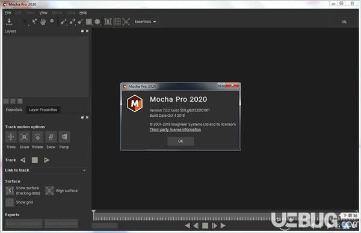Viewport: 361px width, 233px height.
Task: Open the Movie menu
Action: click(x=57, y=13)
